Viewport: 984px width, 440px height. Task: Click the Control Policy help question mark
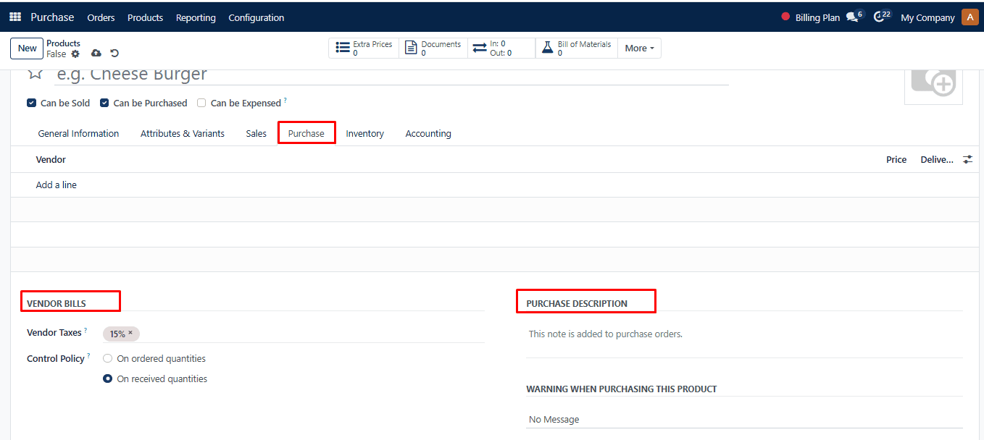[x=88, y=356]
